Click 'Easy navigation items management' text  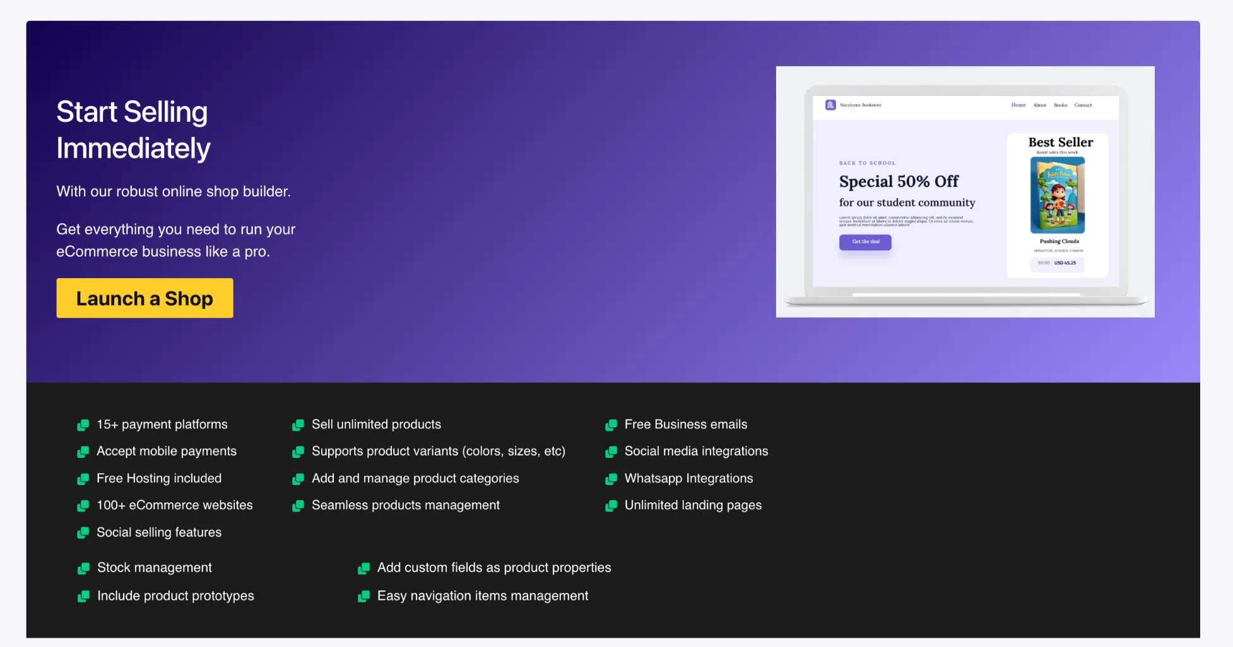(x=483, y=596)
